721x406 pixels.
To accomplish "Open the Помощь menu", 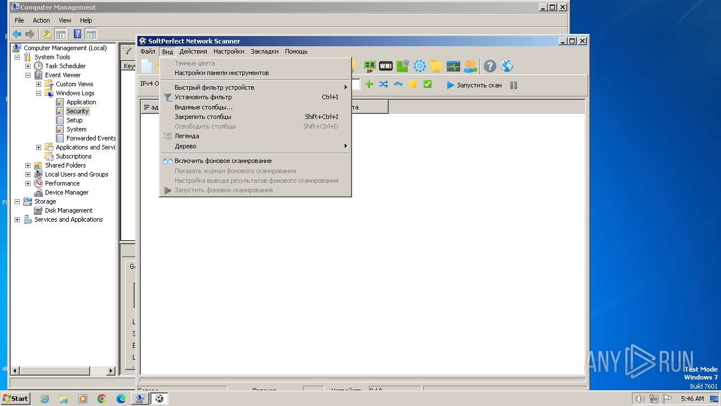I will 296,51.
